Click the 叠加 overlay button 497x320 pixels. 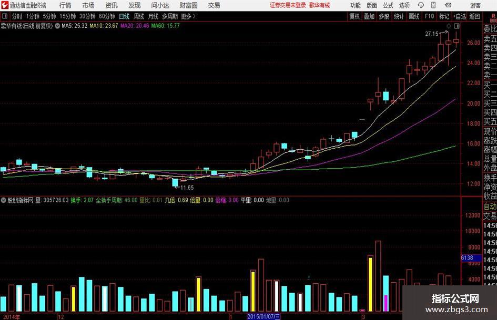pos(369,16)
